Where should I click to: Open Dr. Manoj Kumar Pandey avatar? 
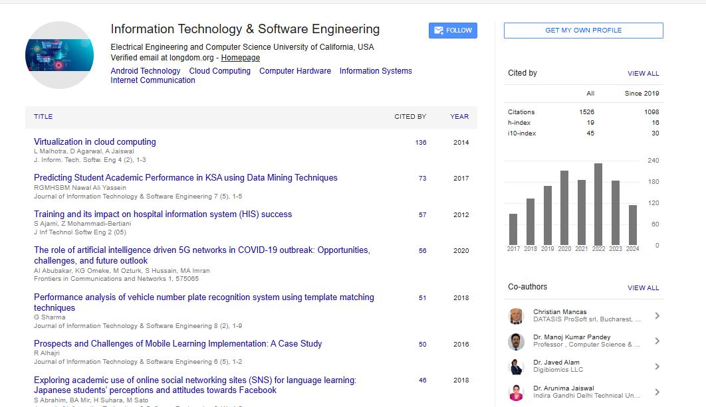tap(516, 341)
